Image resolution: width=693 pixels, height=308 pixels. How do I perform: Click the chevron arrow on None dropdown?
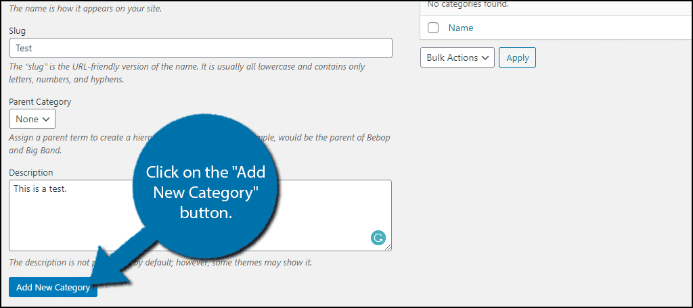pos(46,119)
